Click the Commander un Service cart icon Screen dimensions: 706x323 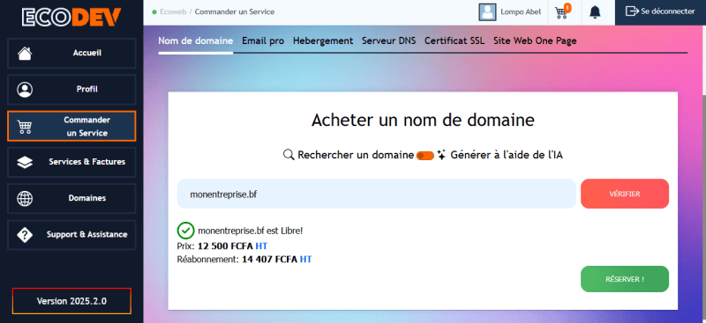(x=25, y=127)
